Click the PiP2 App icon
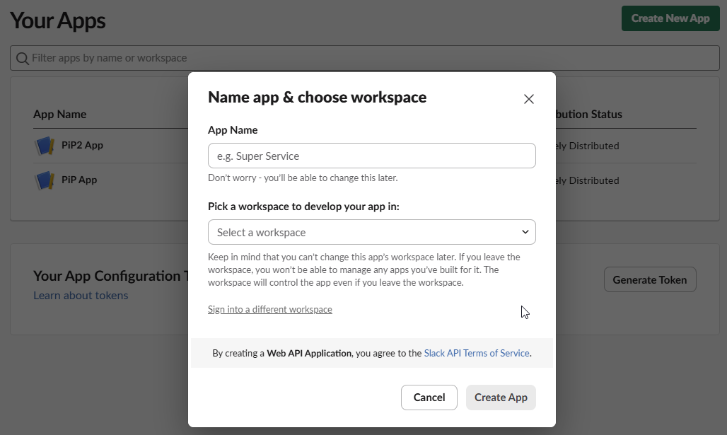The width and height of the screenshot is (727, 435). click(x=45, y=146)
